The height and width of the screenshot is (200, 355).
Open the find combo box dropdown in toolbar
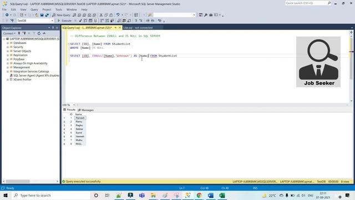tap(194, 15)
